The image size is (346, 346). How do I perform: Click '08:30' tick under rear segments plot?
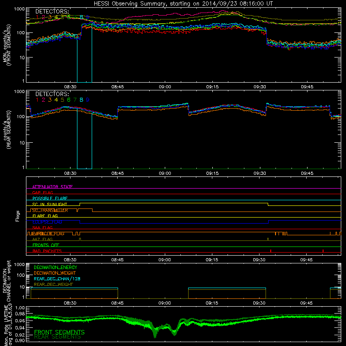tap(70, 173)
